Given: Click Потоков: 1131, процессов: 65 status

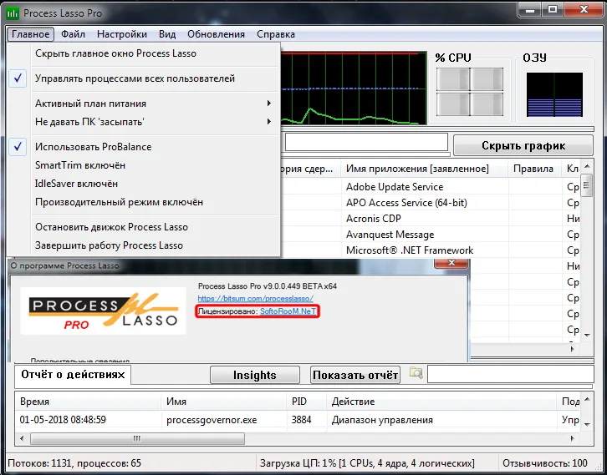Looking at the screenshot, I should pyautogui.click(x=74, y=463).
